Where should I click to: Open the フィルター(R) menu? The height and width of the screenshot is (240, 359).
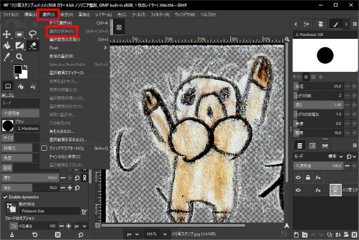coord(160,14)
